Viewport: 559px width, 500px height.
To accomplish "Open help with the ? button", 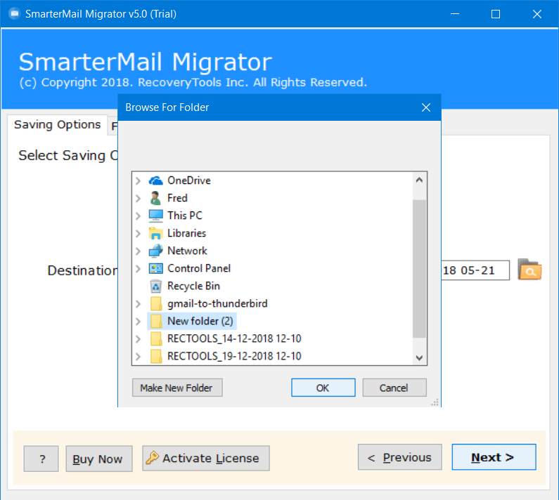I will [41, 459].
